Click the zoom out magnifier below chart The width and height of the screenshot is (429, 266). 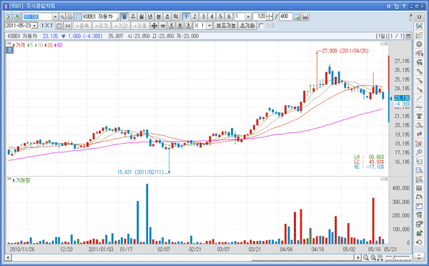tap(366, 257)
